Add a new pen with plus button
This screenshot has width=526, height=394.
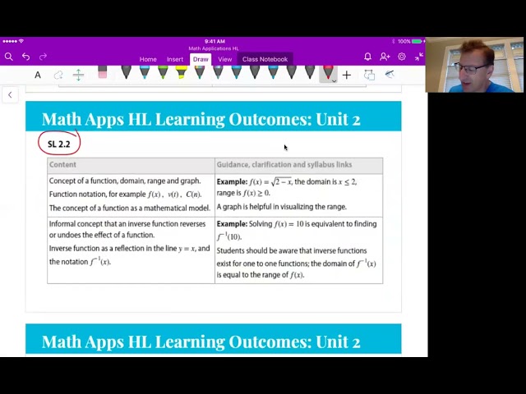(x=347, y=75)
